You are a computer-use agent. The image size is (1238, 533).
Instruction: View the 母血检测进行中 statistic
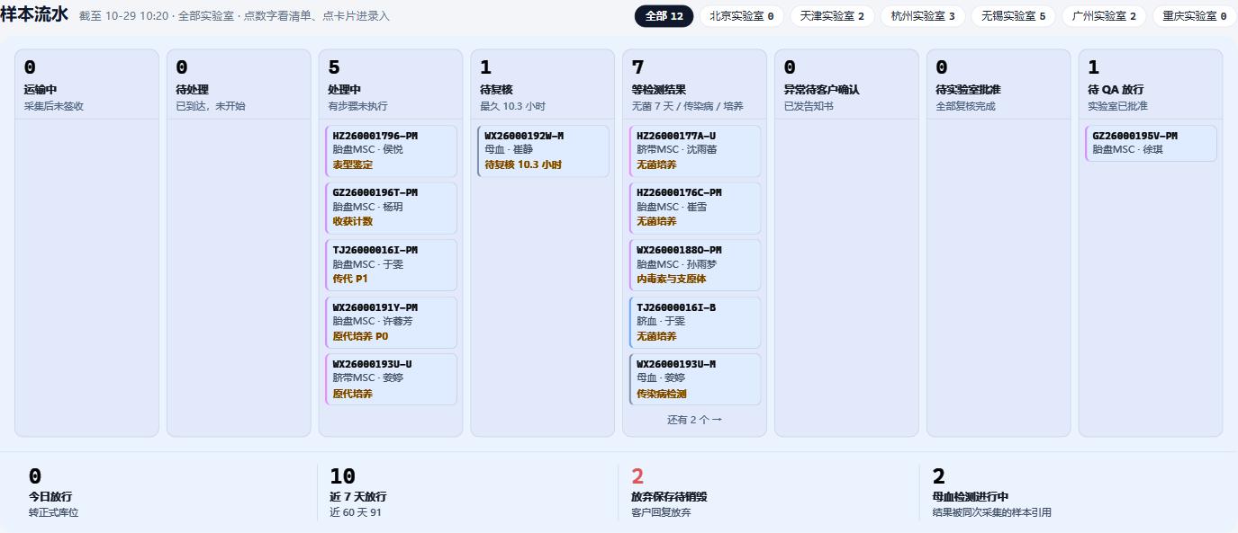click(x=1071, y=493)
